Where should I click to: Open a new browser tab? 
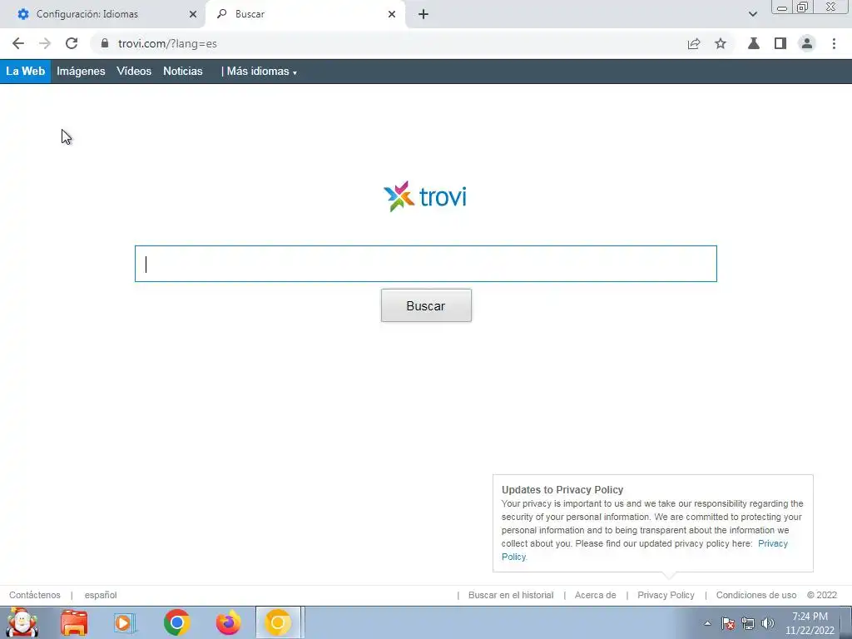point(424,14)
